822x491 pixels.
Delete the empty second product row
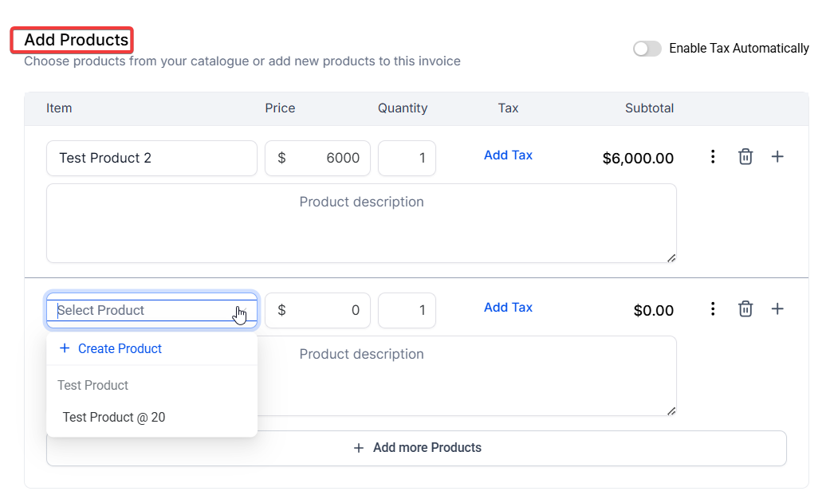(745, 309)
